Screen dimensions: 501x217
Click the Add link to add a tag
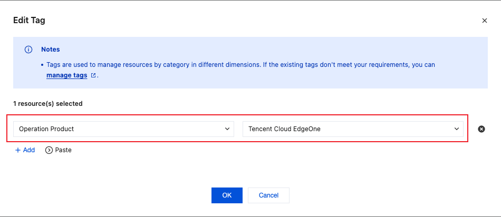[29, 150]
